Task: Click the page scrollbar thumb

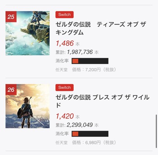Action: pyautogui.click(x=156, y=131)
